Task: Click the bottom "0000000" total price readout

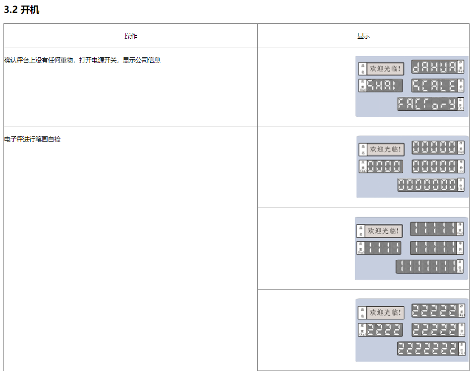Action: [x=427, y=185]
